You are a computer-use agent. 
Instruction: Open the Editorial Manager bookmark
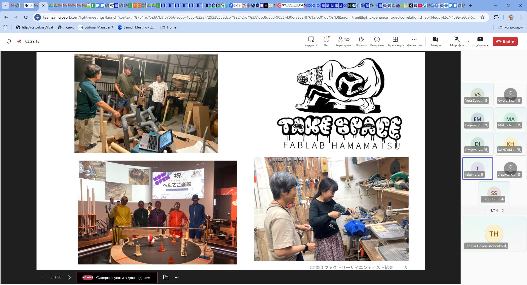[96, 27]
